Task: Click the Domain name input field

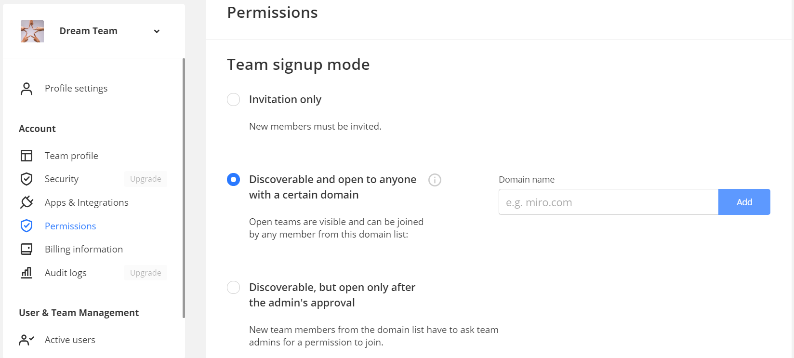Action: 608,202
